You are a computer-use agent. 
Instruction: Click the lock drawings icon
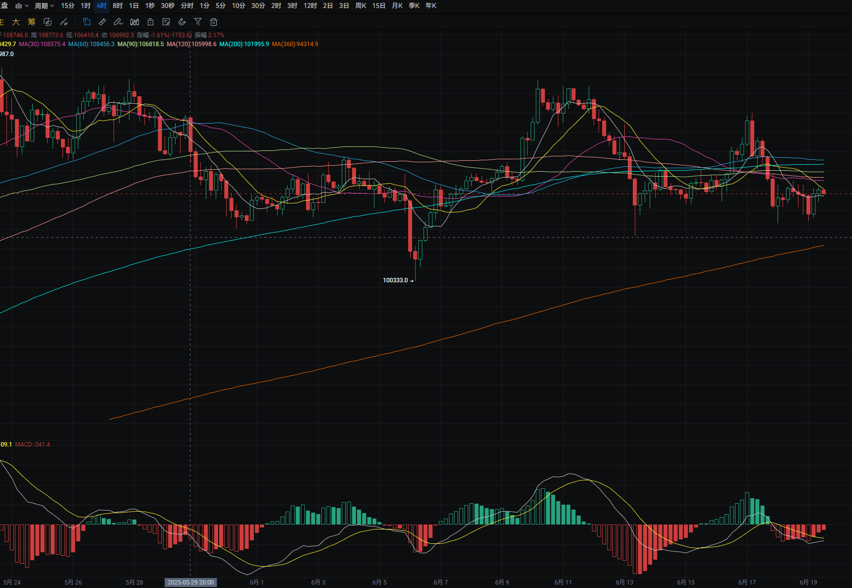(x=150, y=22)
